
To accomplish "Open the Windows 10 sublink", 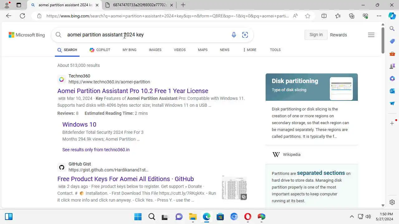I will click(79, 124).
